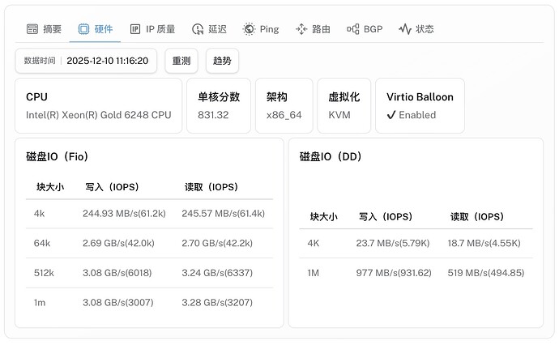559x345 pixels.
Task: Click the 延迟 clock icon
Action: pos(198,29)
